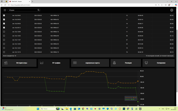Open the История игры tab
Image resolution: width=178 pixels, height=111 pixels.
tap(19, 63)
